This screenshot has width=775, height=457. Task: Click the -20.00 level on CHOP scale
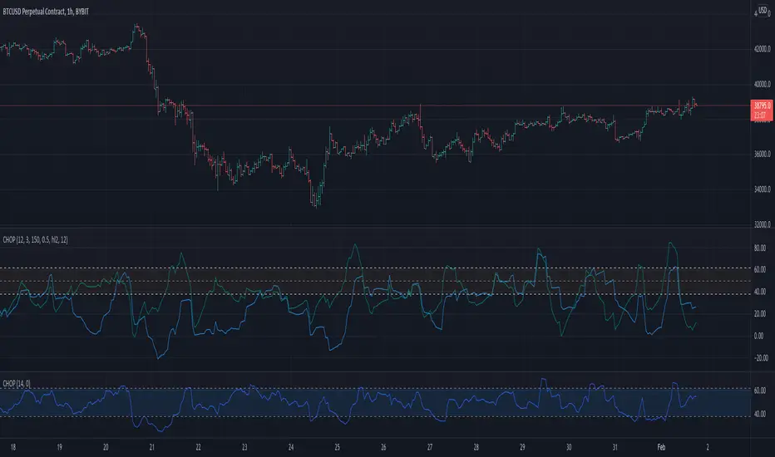(762, 357)
